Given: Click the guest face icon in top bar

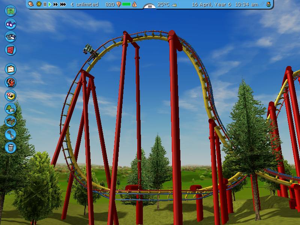Looking at the screenshot, I should click(268, 4).
